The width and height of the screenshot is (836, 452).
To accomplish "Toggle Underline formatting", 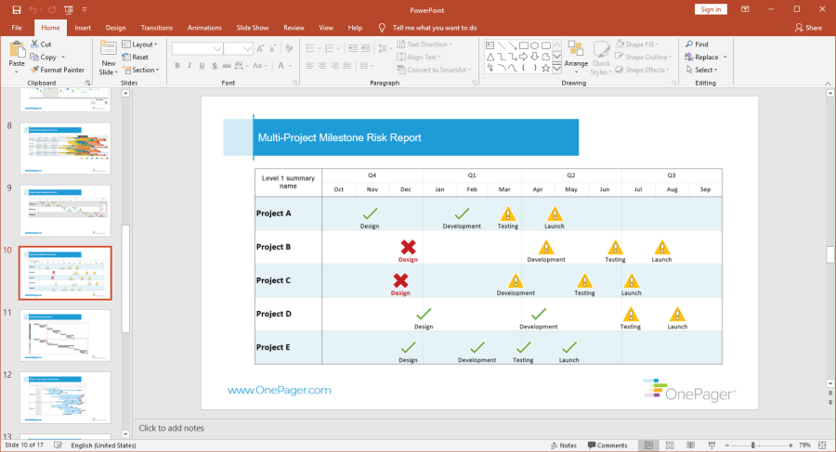I will 202,66.
